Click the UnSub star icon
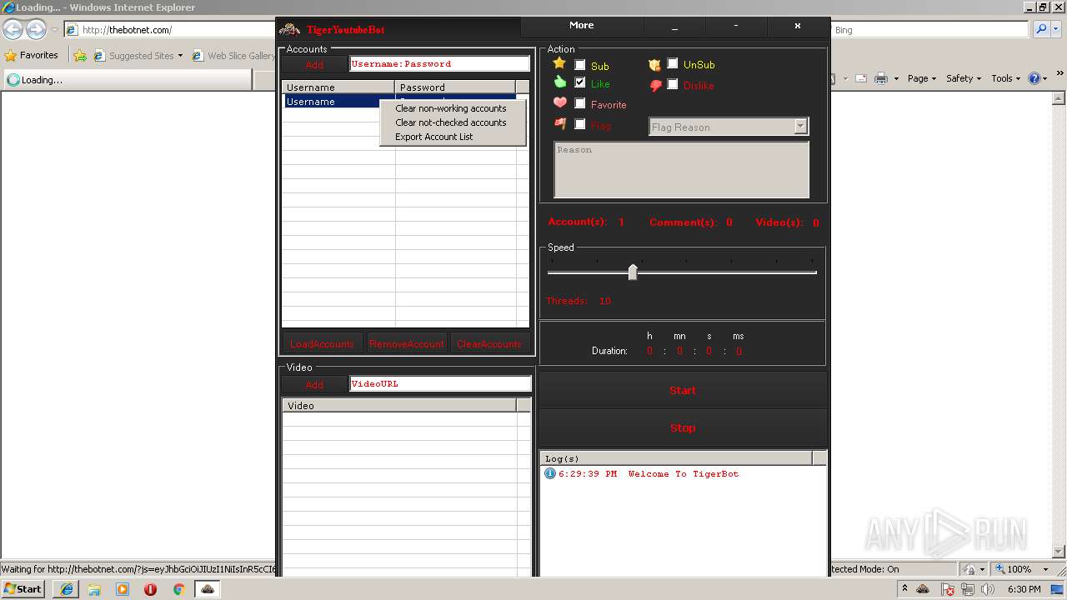This screenshot has width=1067, height=600. (654, 64)
